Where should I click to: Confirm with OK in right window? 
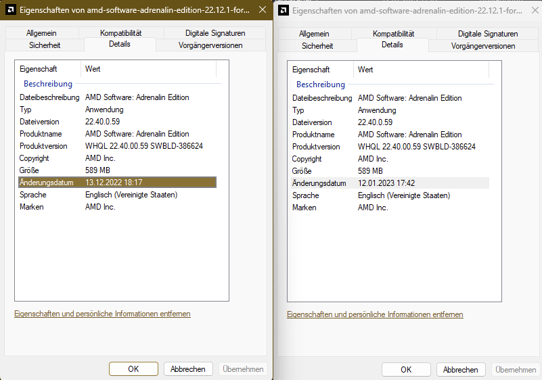point(406,370)
